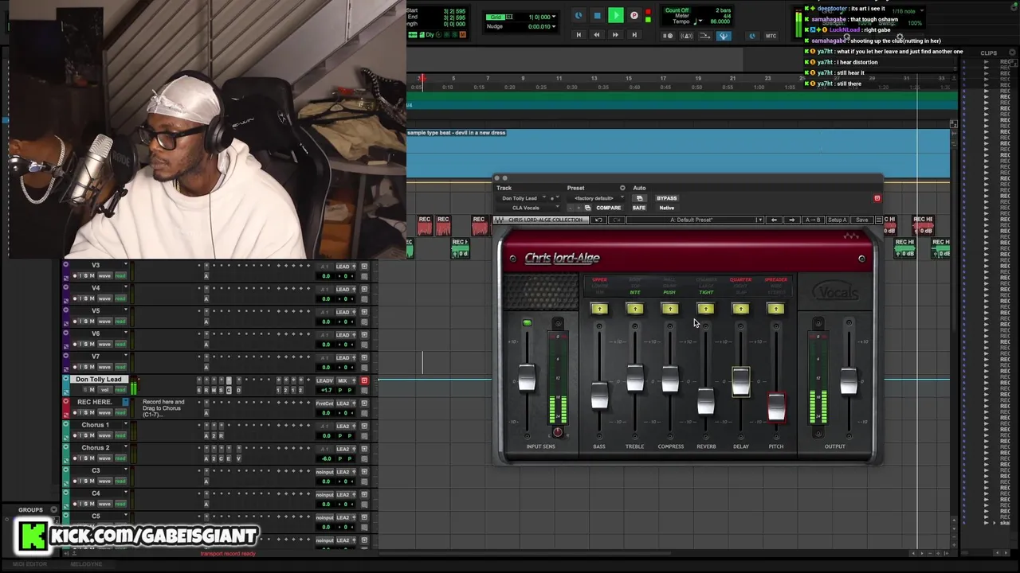Toggle the punch record P button
This screenshot has height=573, width=1020.
coord(634,15)
